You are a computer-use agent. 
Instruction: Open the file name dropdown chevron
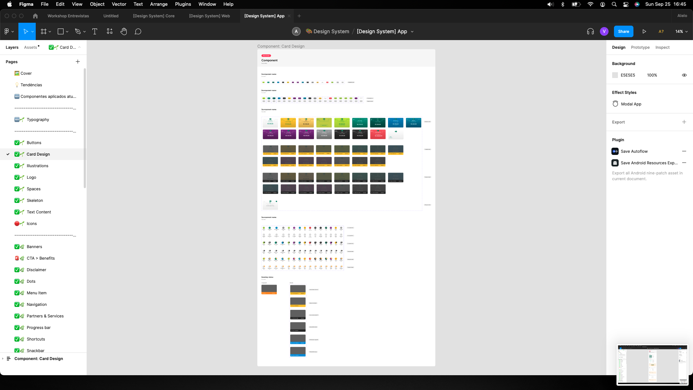click(x=412, y=31)
